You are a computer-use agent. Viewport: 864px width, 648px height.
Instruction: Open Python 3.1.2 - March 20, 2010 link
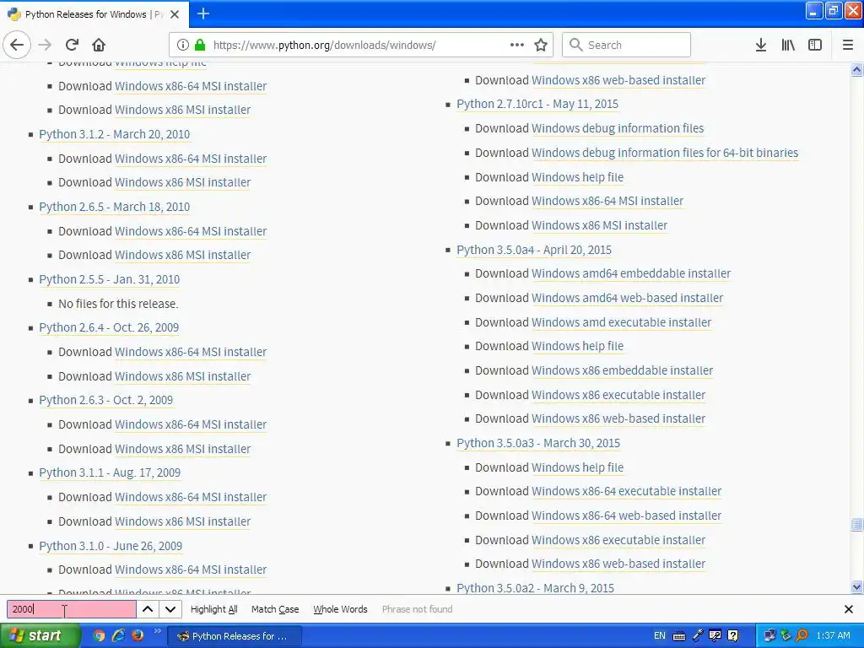coord(114,134)
